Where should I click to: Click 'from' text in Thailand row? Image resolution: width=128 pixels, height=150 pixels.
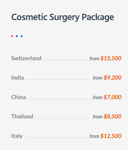coord(98,117)
